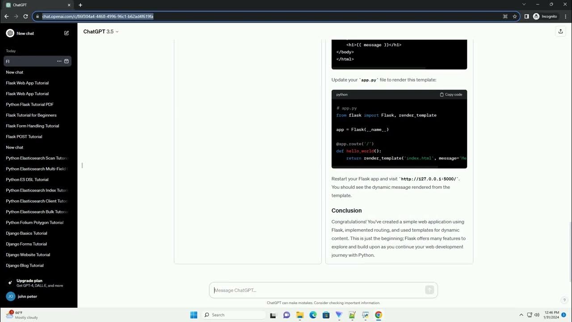Screen dimensions: 572x322
Task: Click the code block horizontal scrollbar
Action: pos(385,166)
